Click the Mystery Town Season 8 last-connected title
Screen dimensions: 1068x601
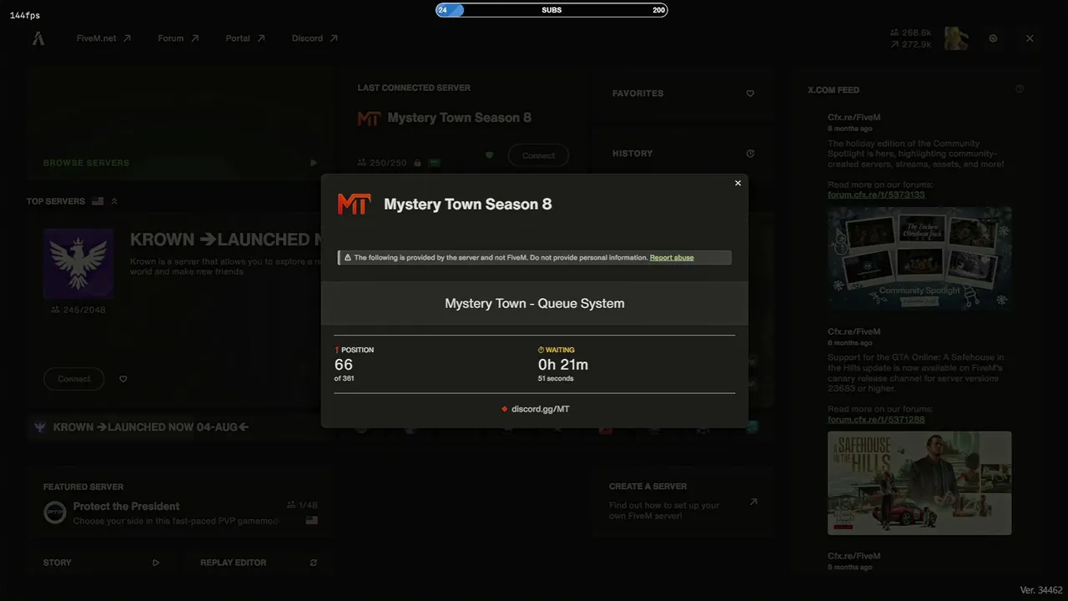click(x=460, y=118)
